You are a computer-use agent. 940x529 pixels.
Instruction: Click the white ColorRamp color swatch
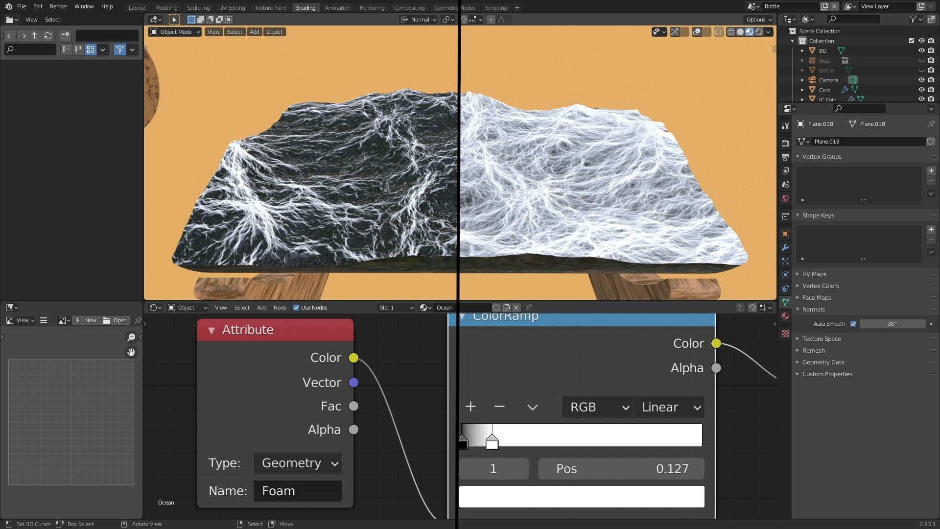[x=582, y=497]
